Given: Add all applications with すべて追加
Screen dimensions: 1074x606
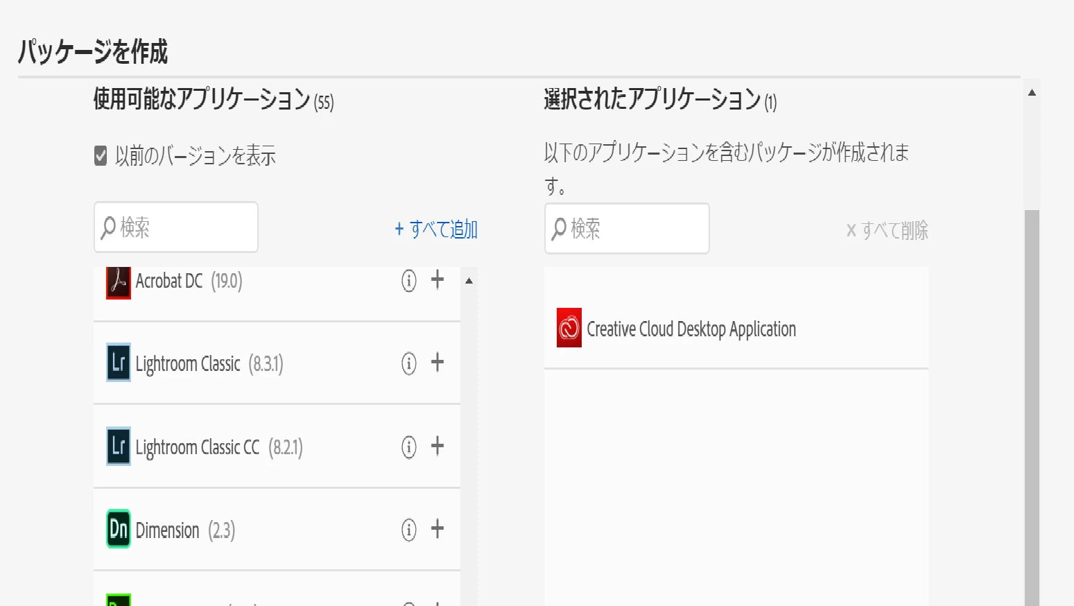Looking at the screenshot, I should 436,229.
